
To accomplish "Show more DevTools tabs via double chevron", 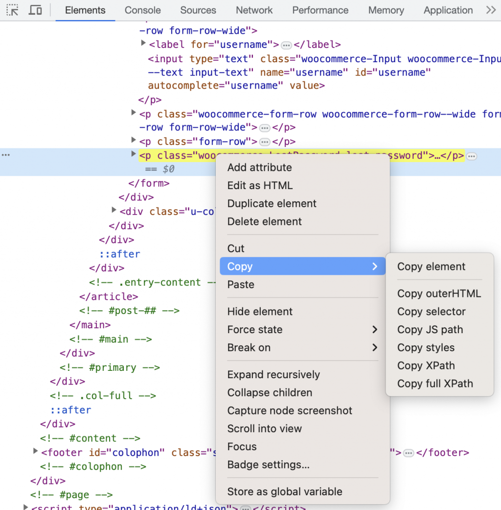I will (491, 10).
